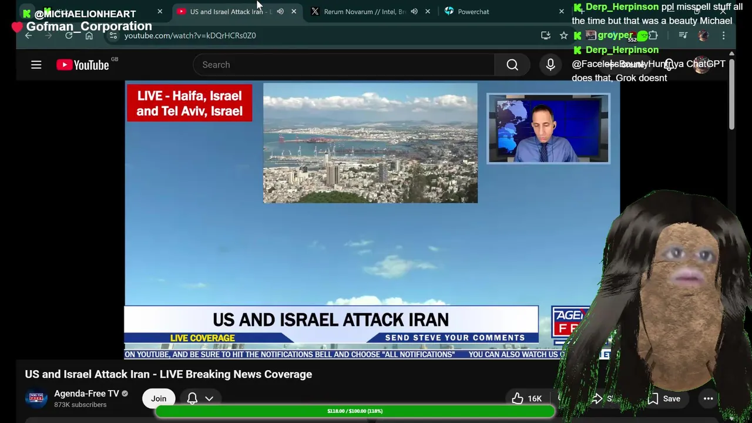Mute the US and Israel Attack Iran tab

pyautogui.click(x=280, y=11)
